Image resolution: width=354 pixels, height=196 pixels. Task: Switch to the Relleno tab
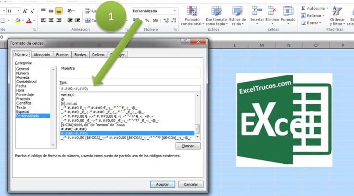99,55
